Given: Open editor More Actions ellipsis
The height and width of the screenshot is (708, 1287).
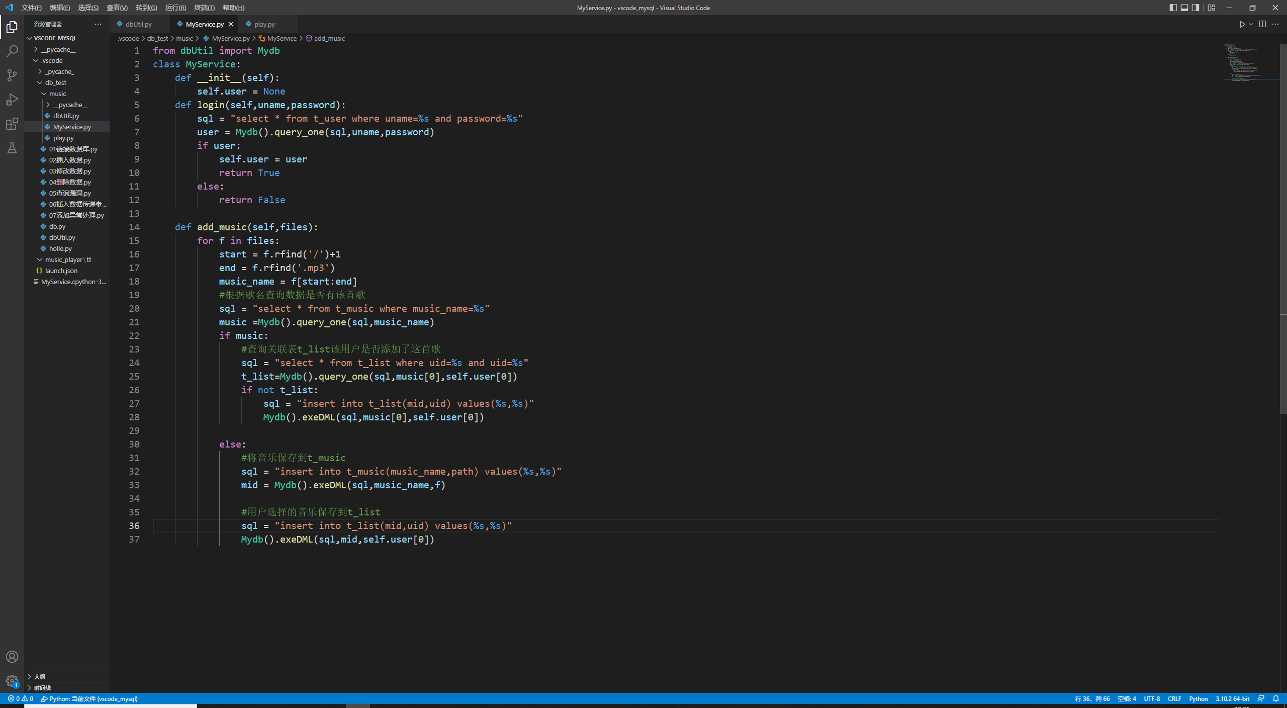Looking at the screenshot, I should click(x=1275, y=24).
